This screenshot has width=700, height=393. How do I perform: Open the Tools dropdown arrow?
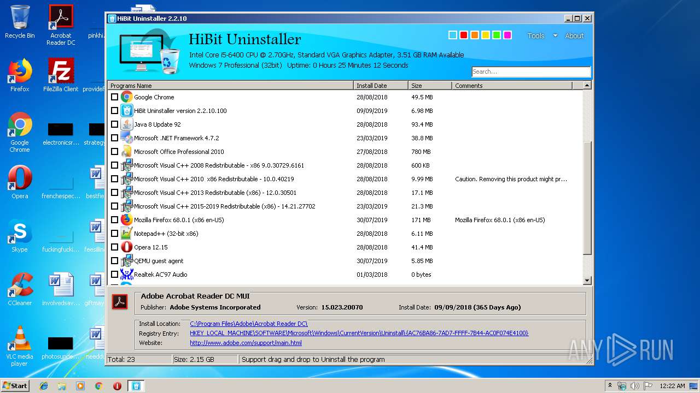pos(555,35)
